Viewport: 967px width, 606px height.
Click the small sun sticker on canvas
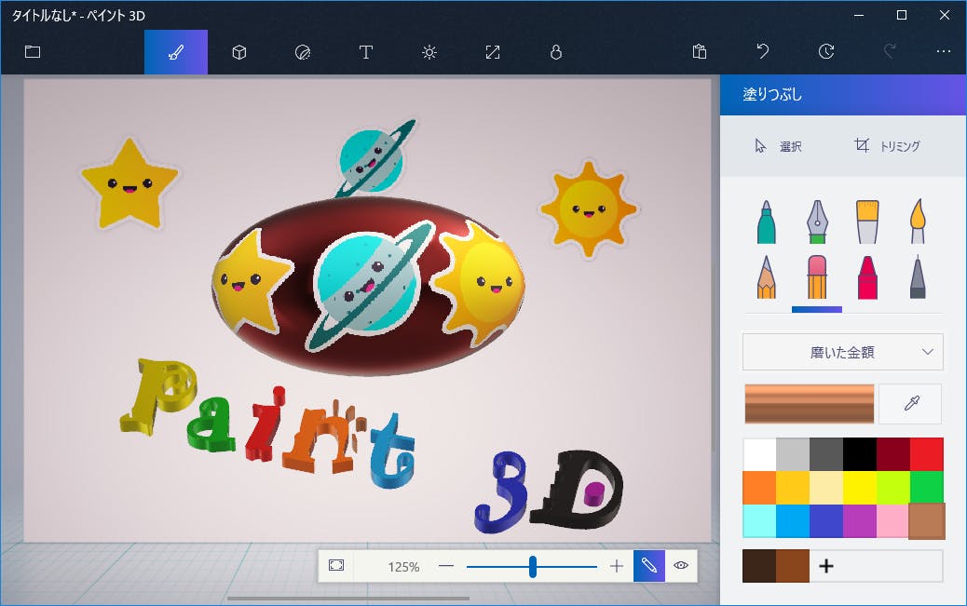click(589, 209)
